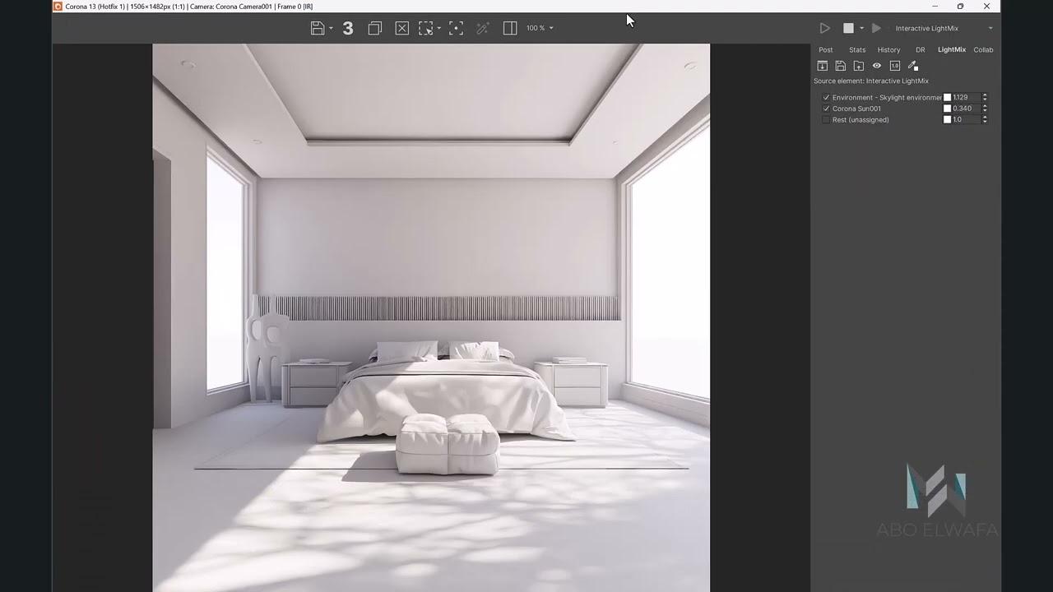Click the LightMix color eyedropper icon
This screenshot has width=1053, height=592.
point(912,66)
